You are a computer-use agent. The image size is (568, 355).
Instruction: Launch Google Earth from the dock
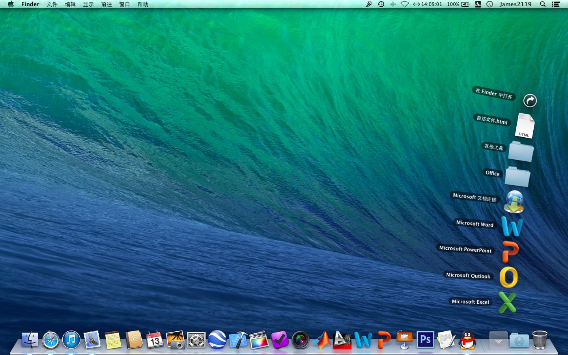(217, 340)
